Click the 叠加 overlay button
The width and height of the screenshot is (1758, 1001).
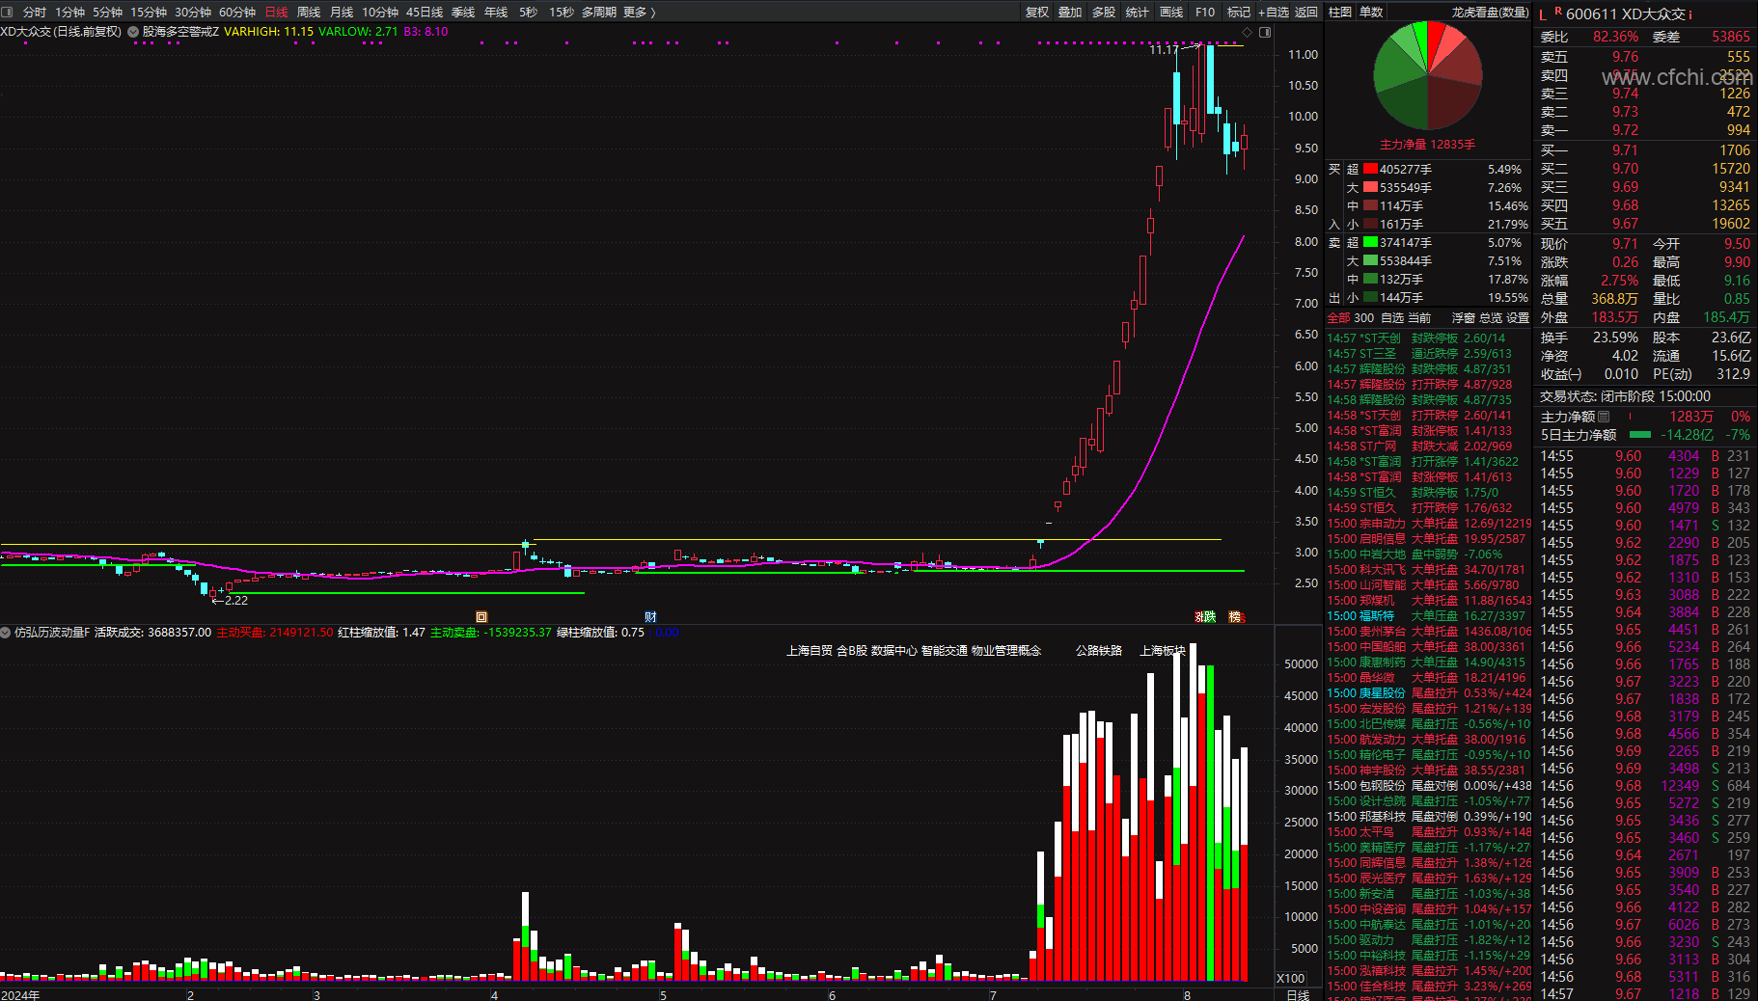[x=1070, y=12]
